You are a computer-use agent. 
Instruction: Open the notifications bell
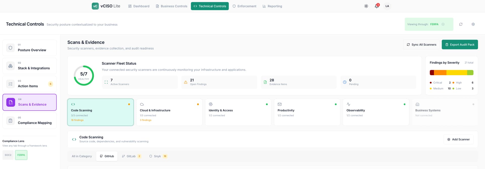point(376,6)
